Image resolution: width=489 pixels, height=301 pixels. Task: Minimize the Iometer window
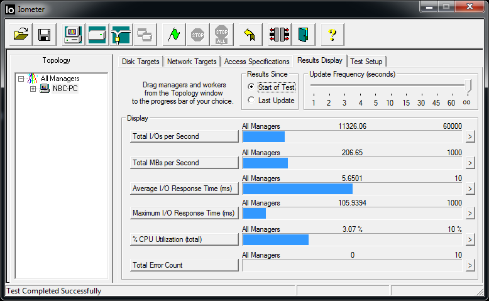[x=429, y=6]
